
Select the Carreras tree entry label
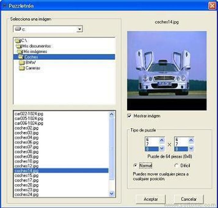tap(33, 68)
